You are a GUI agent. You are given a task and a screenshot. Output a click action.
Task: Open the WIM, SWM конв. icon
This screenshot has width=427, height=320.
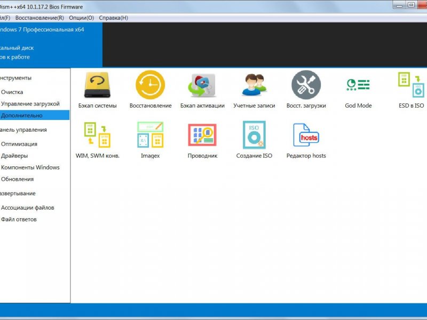tap(97, 135)
